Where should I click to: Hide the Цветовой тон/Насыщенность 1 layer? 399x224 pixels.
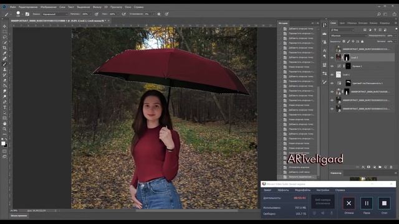[x=332, y=83]
